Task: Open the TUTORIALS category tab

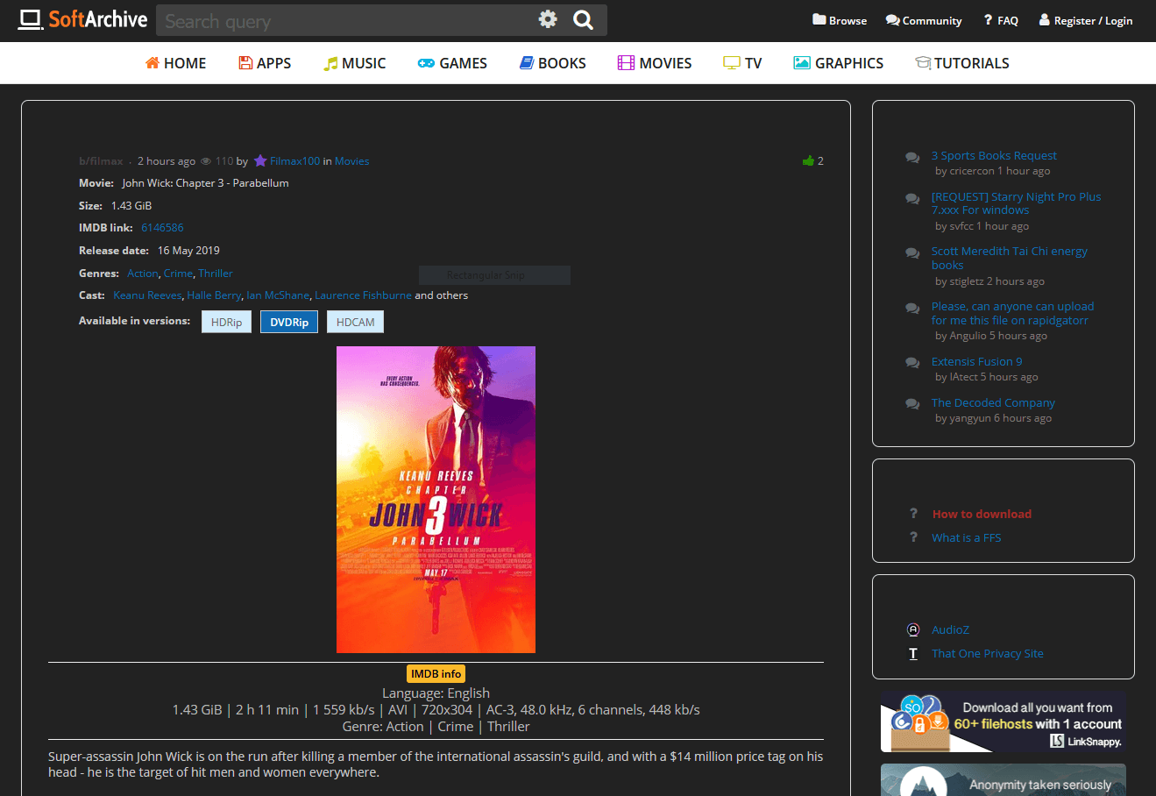Action: coord(962,63)
